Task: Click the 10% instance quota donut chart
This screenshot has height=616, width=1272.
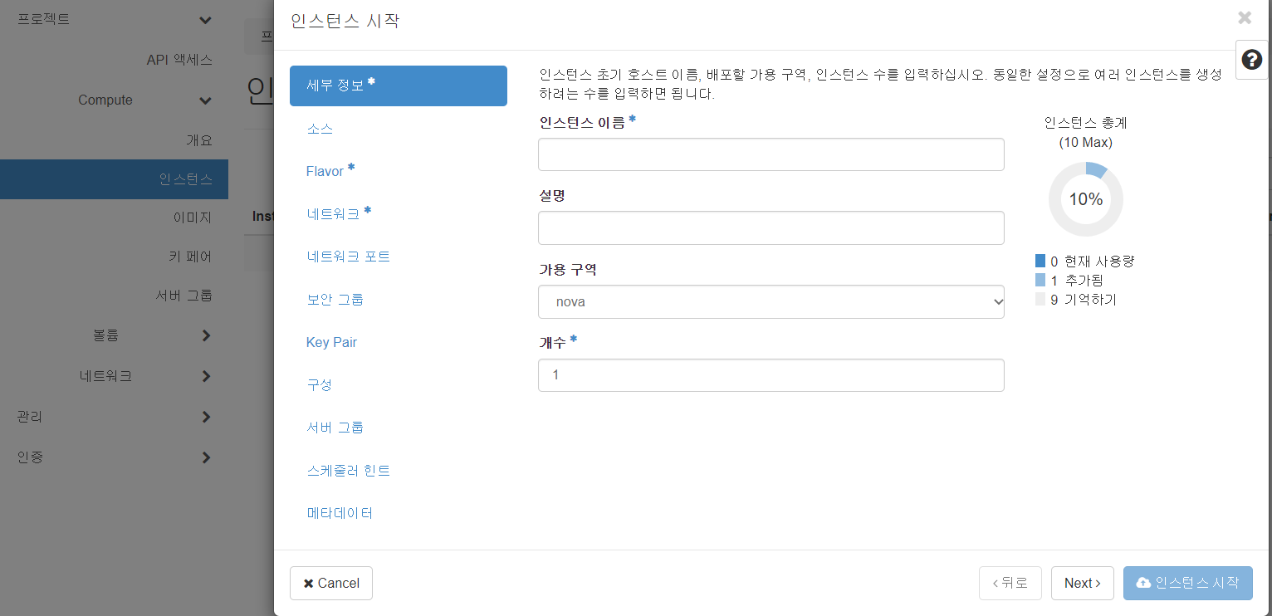Action: 1086,199
